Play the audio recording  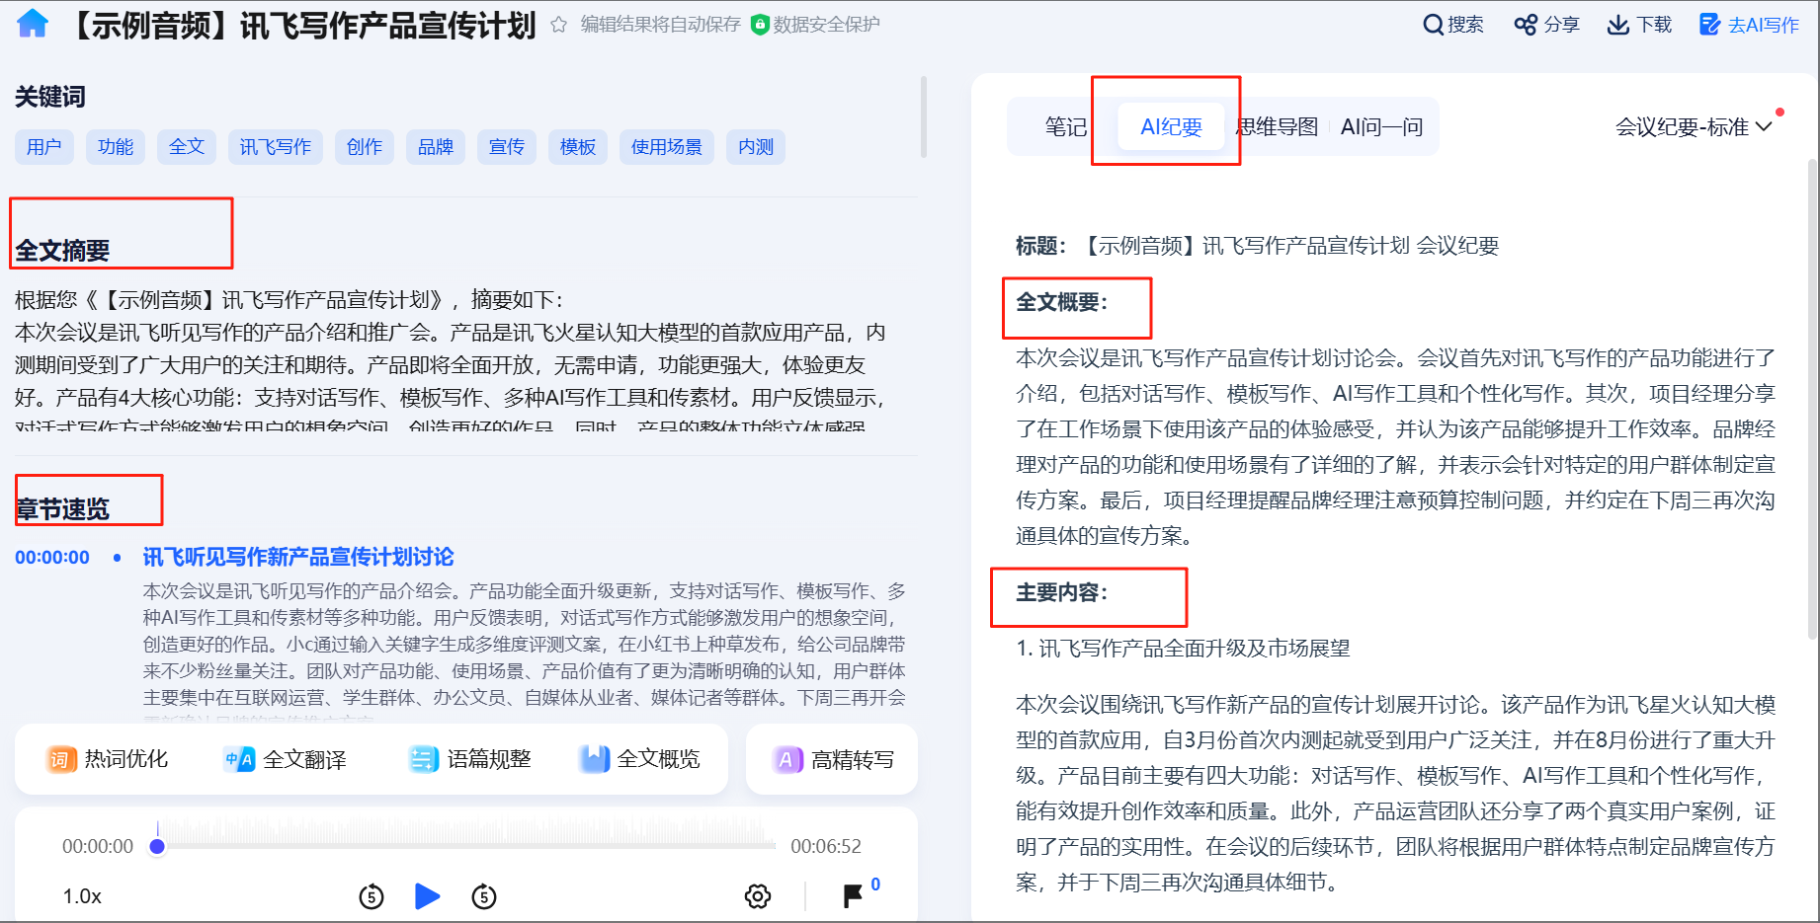pyautogui.click(x=427, y=896)
